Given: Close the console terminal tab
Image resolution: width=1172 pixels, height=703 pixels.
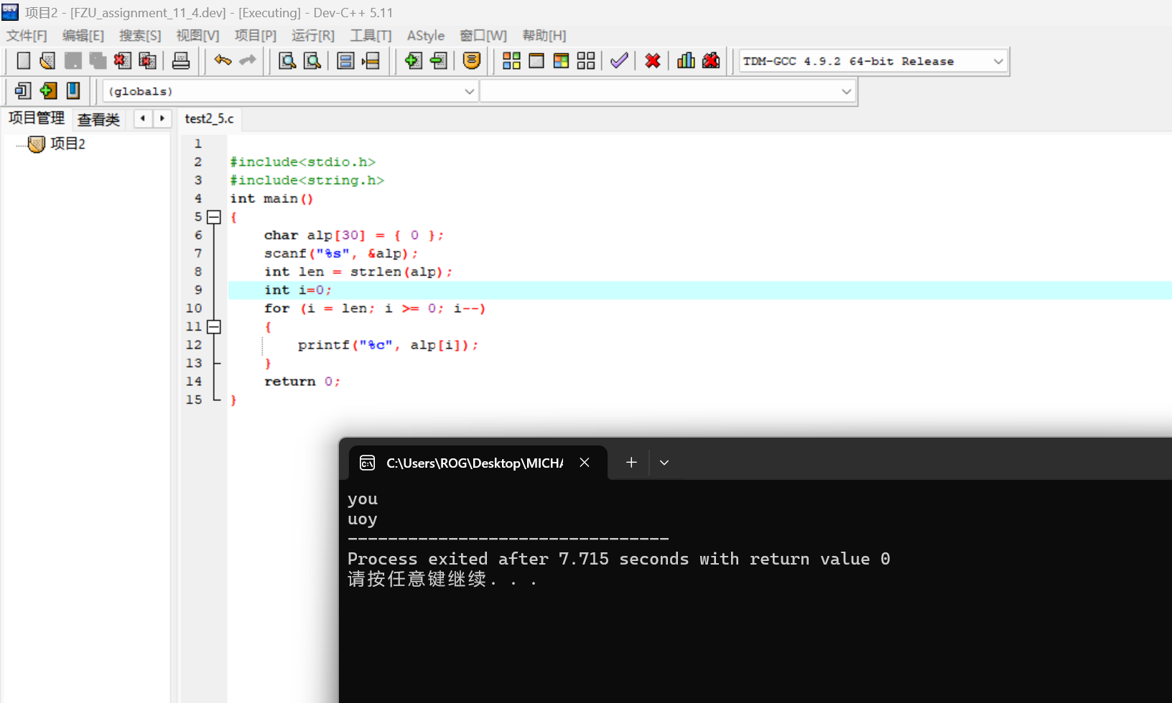Looking at the screenshot, I should coord(585,463).
